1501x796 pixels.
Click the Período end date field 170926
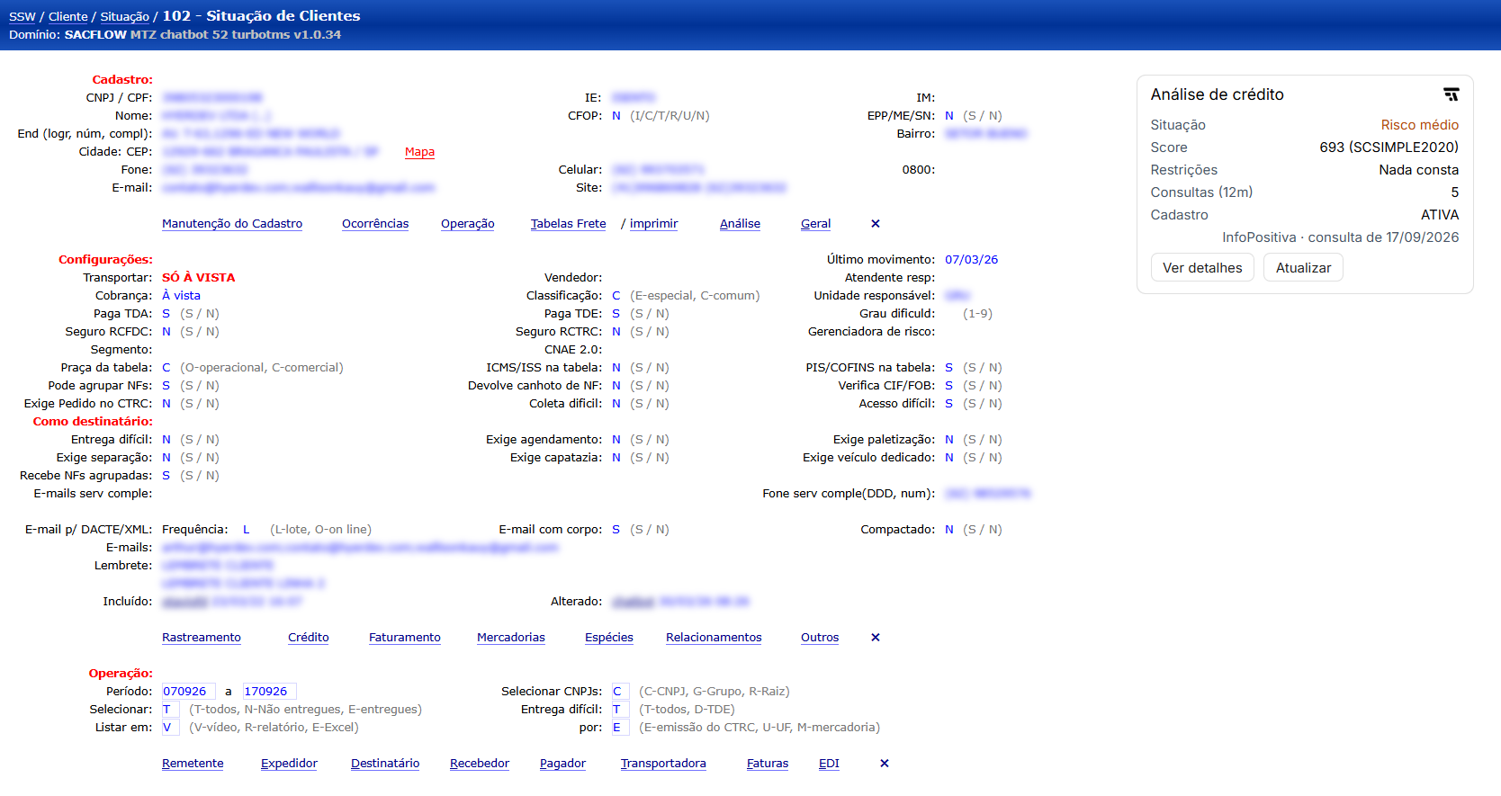[x=269, y=692]
